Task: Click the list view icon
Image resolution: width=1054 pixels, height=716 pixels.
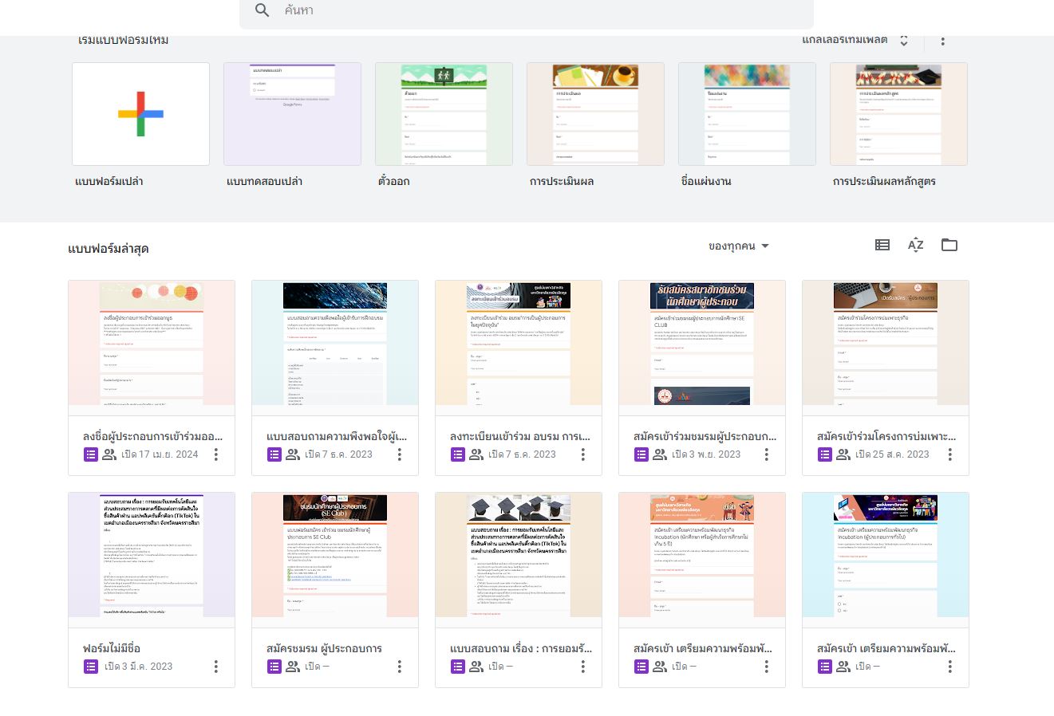Action: pyautogui.click(x=882, y=246)
